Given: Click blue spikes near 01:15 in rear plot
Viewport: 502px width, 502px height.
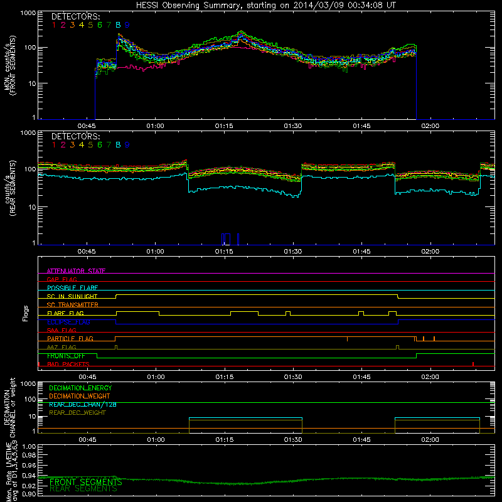Looking at the screenshot, I should [230, 239].
